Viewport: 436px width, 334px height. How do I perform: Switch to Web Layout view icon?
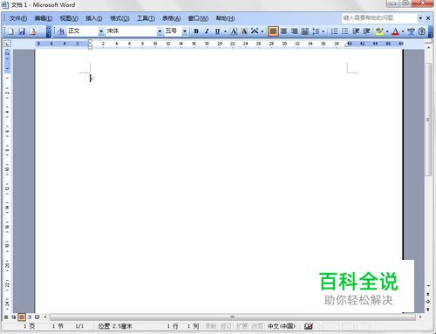click(x=14, y=317)
